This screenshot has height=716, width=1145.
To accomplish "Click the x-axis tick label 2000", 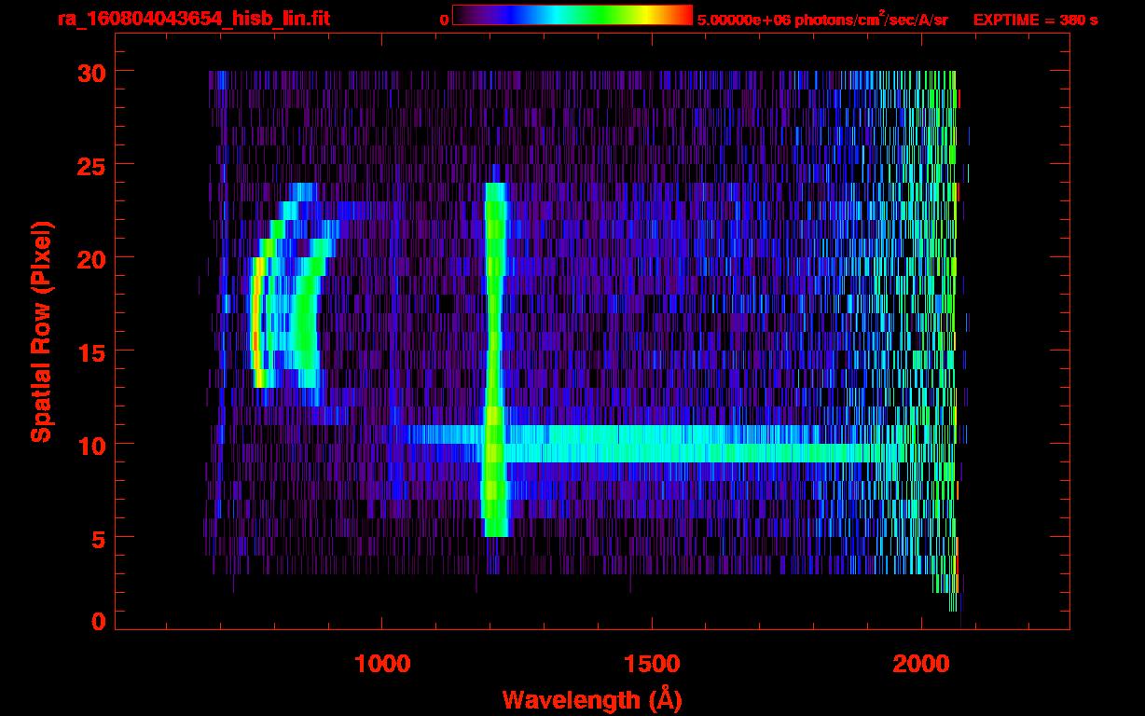I will pyautogui.click(x=922, y=664).
